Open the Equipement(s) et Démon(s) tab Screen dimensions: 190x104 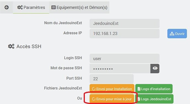79,7
